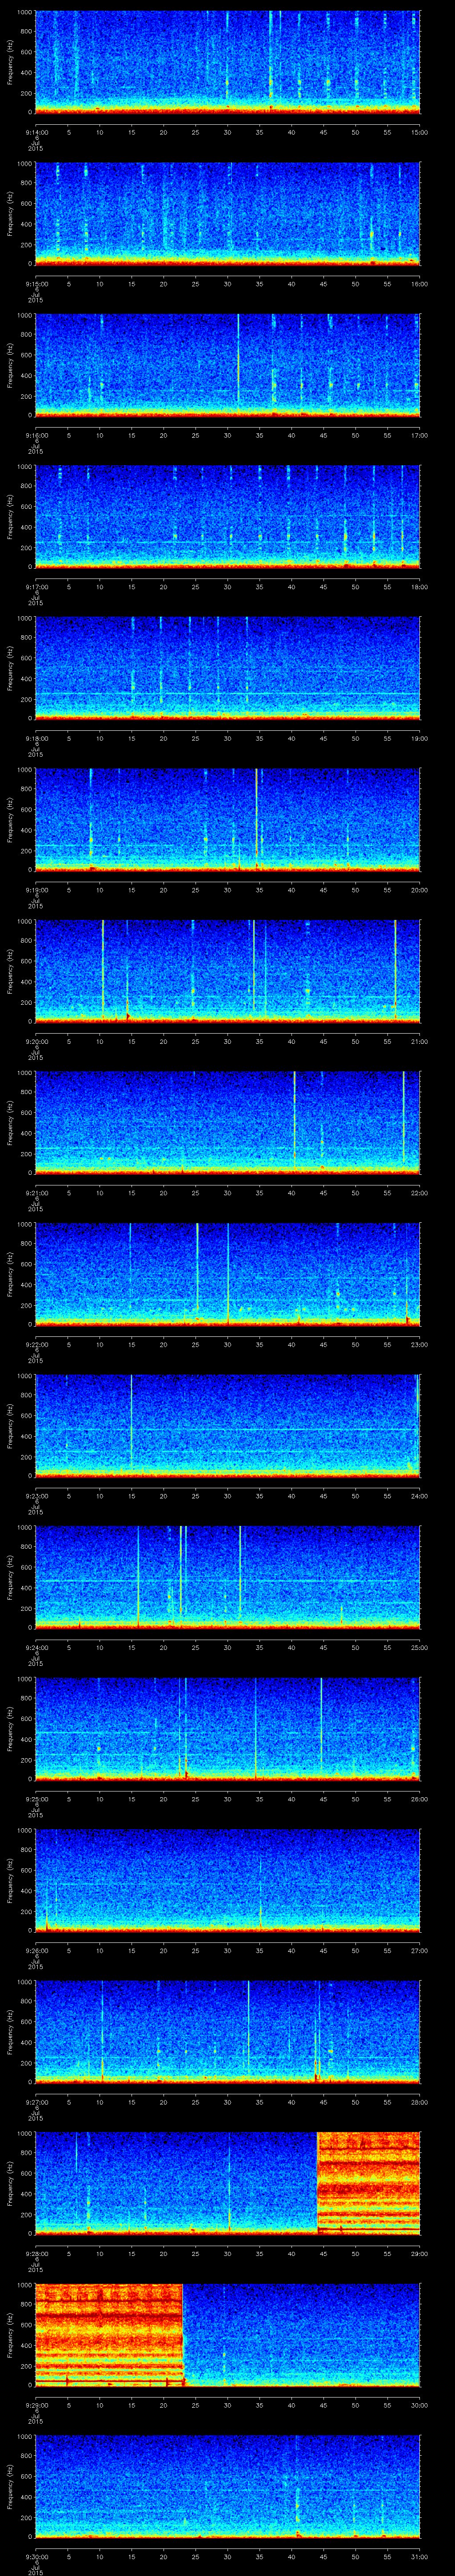Click the 31:00 end time label
Image resolution: width=455 pixels, height=2576 pixels.
[x=419, y=2556]
